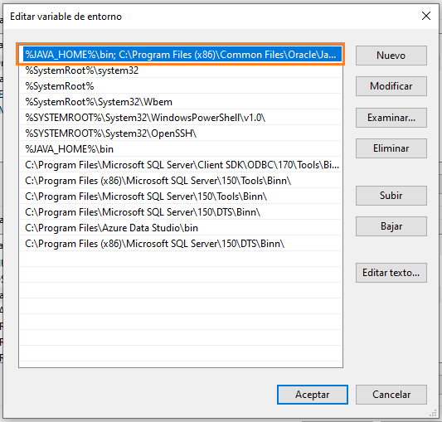
Task: Select the System32\OpenSSH\ path entry
Action: (181, 133)
